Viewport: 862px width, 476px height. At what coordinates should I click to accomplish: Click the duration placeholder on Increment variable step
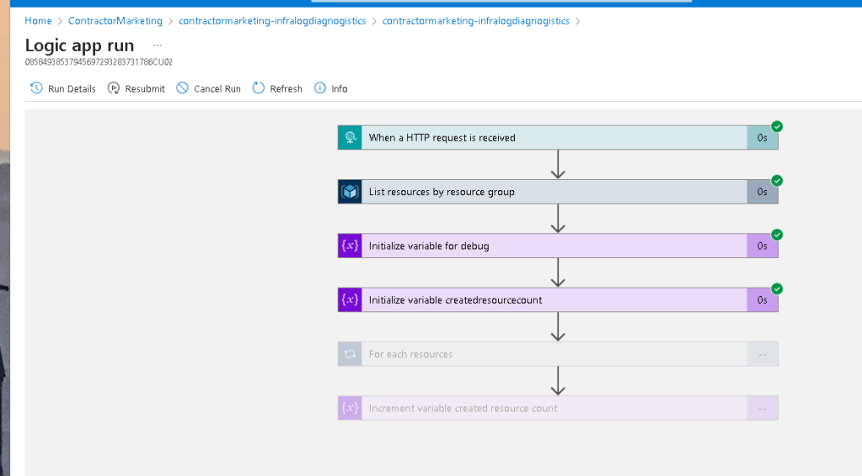point(762,409)
